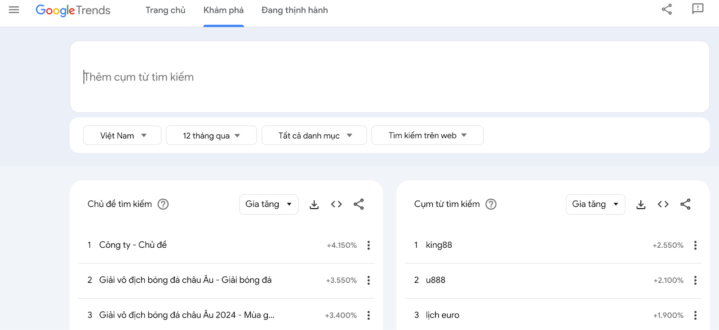Click the +2.550% value
This screenshot has width=719, height=330.
(x=668, y=245)
